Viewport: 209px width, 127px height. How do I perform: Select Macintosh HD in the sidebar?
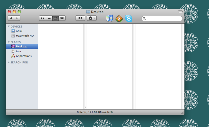[x=22, y=36]
